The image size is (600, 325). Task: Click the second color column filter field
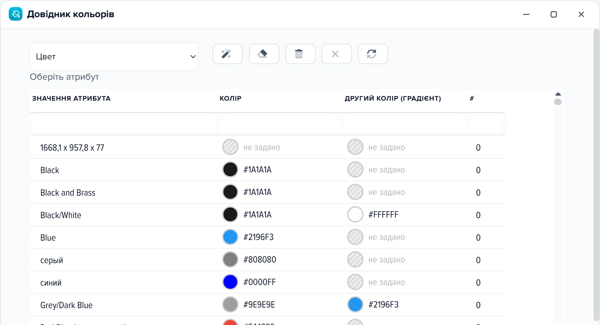405,124
